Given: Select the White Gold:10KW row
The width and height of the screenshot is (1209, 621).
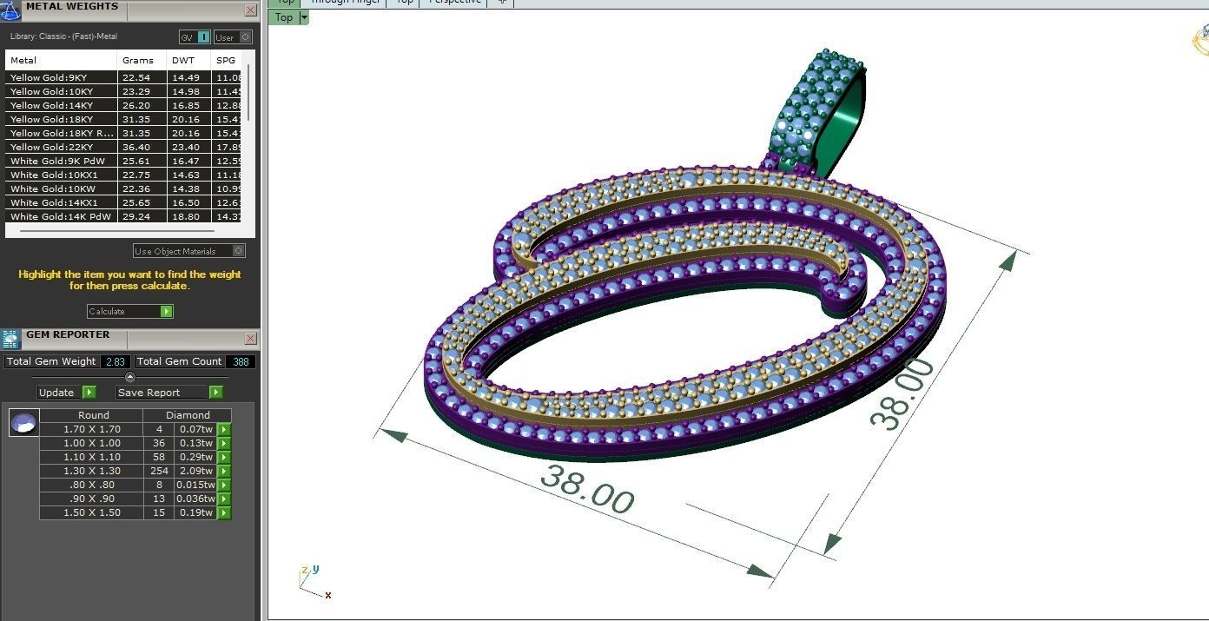Looking at the screenshot, I should click(x=124, y=188).
